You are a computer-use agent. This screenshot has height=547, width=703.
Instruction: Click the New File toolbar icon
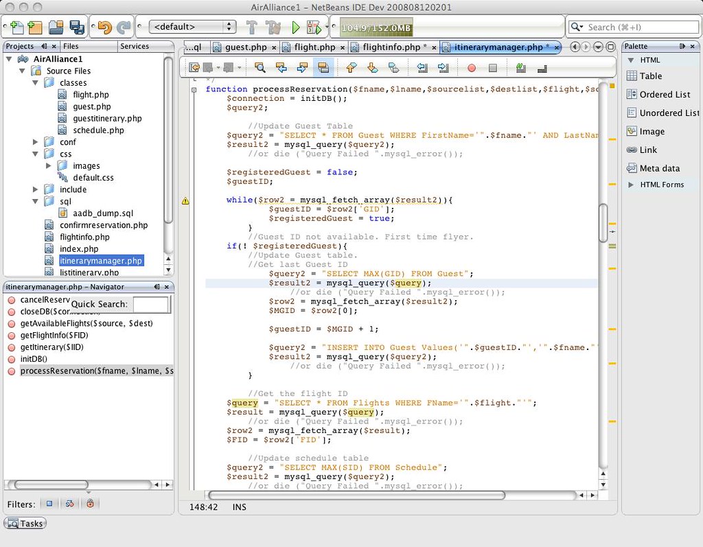pyautogui.click(x=16, y=27)
